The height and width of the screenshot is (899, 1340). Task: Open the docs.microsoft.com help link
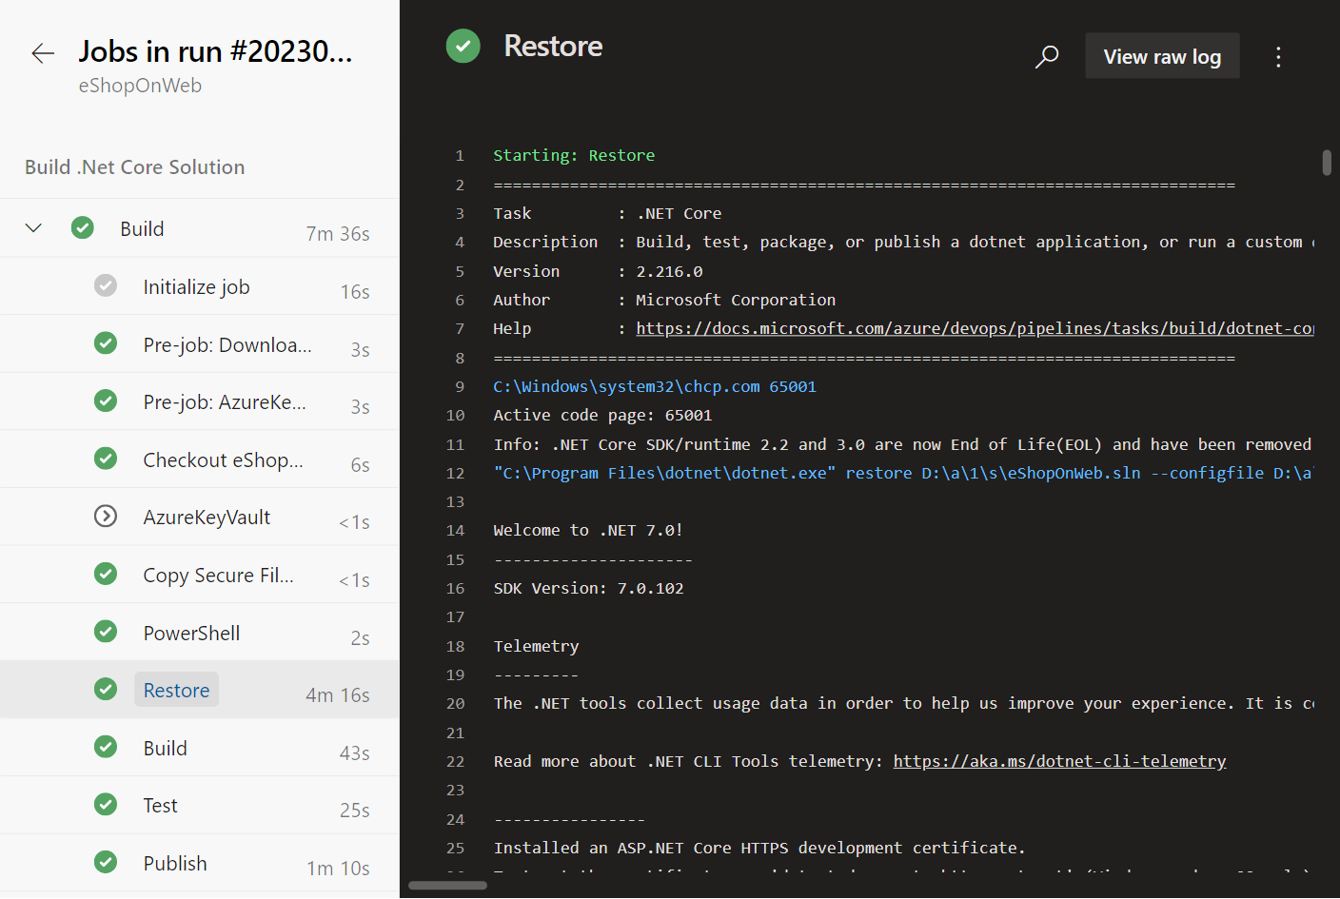(975, 328)
